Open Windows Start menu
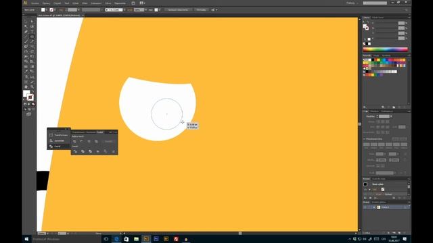The width and height of the screenshot is (433, 243). tap(26, 239)
